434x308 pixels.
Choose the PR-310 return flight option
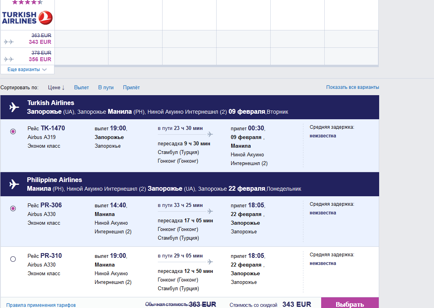[13, 259]
